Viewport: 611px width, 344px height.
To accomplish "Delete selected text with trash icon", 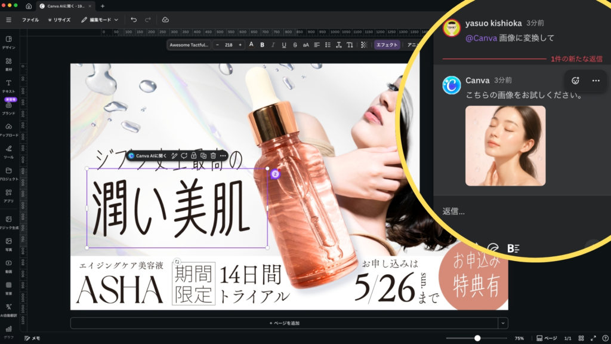I will click(x=213, y=156).
